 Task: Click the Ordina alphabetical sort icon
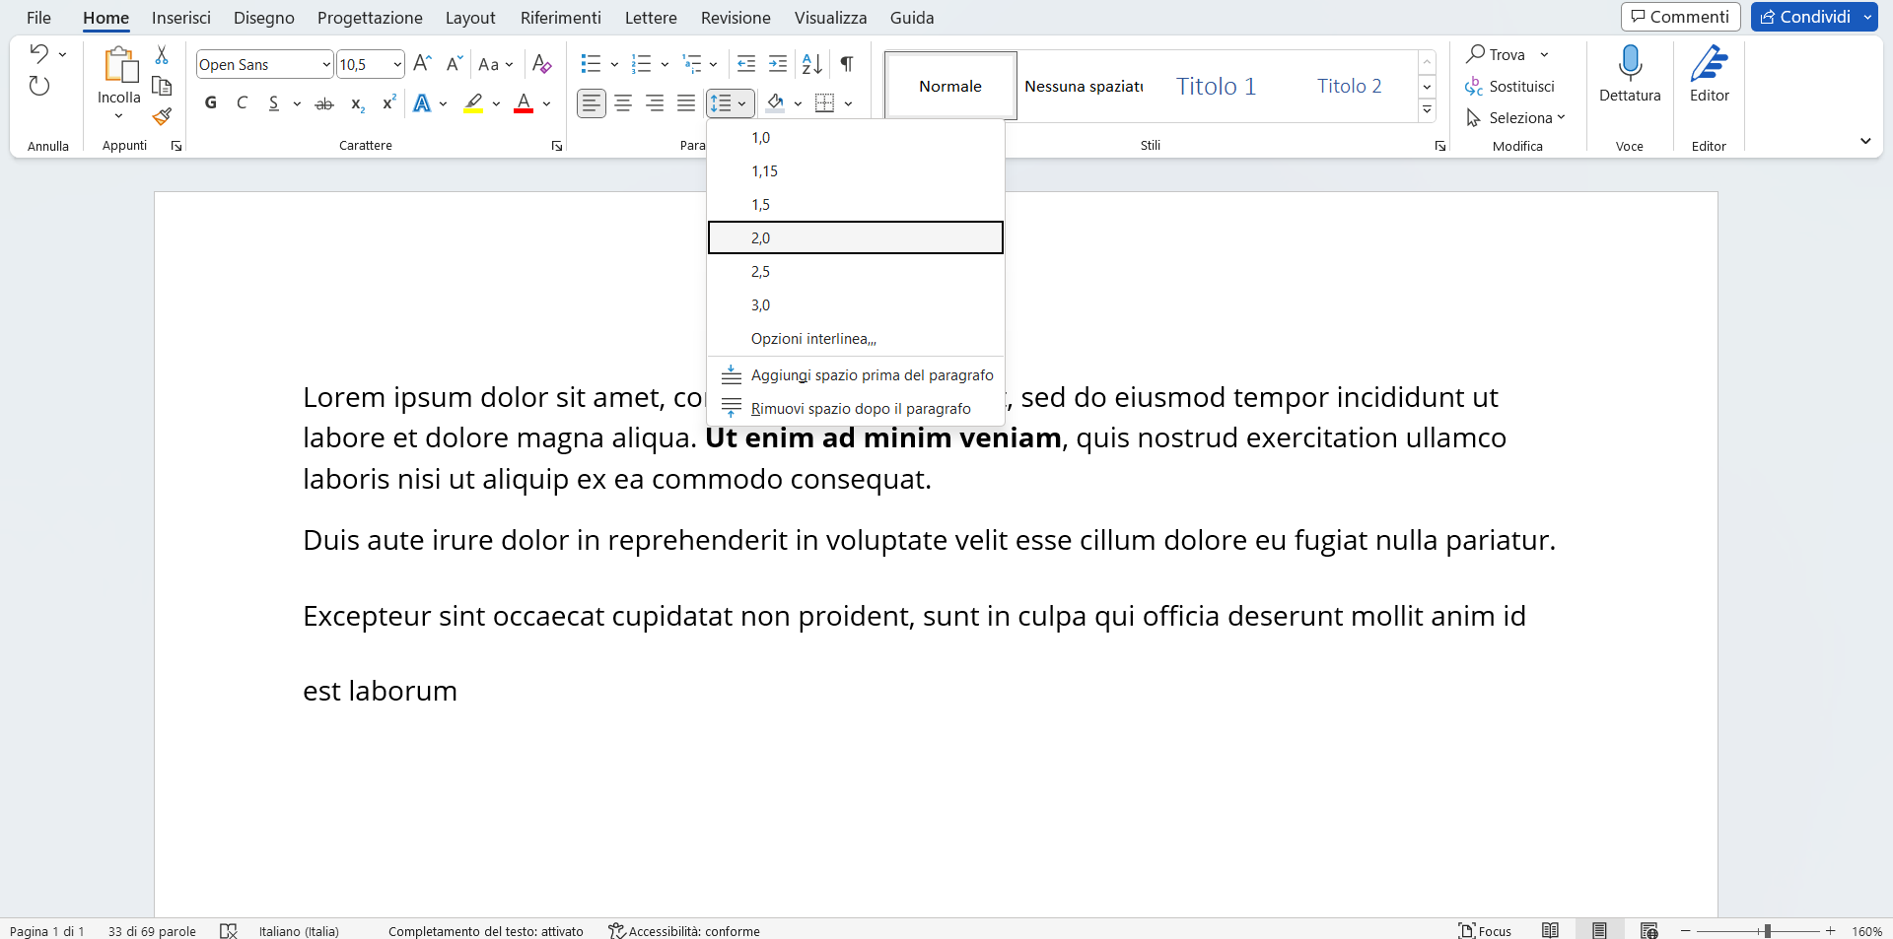tap(811, 63)
